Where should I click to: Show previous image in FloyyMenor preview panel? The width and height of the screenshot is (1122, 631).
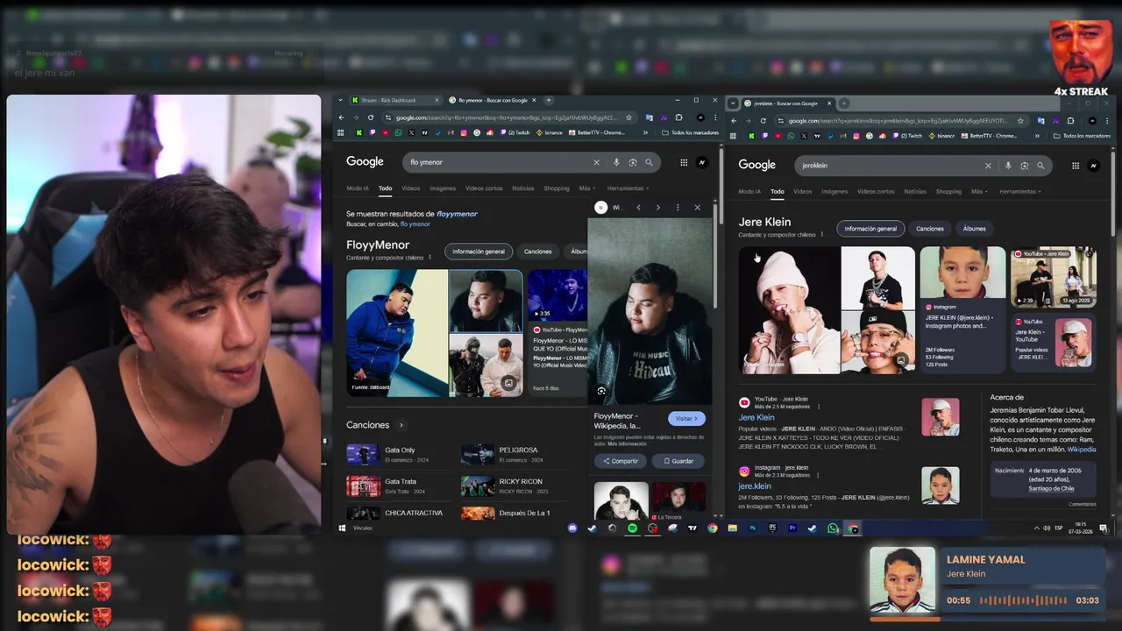click(x=638, y=208)
